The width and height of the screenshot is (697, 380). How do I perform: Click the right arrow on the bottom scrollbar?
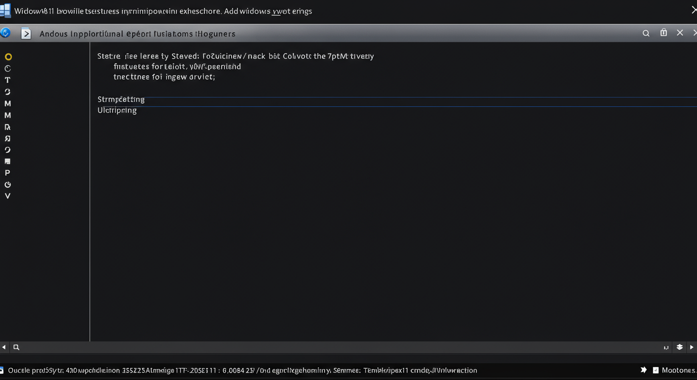pos(692,347)
